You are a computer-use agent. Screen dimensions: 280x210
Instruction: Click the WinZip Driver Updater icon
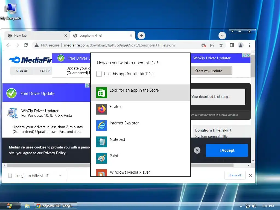[x=13, y=113]
